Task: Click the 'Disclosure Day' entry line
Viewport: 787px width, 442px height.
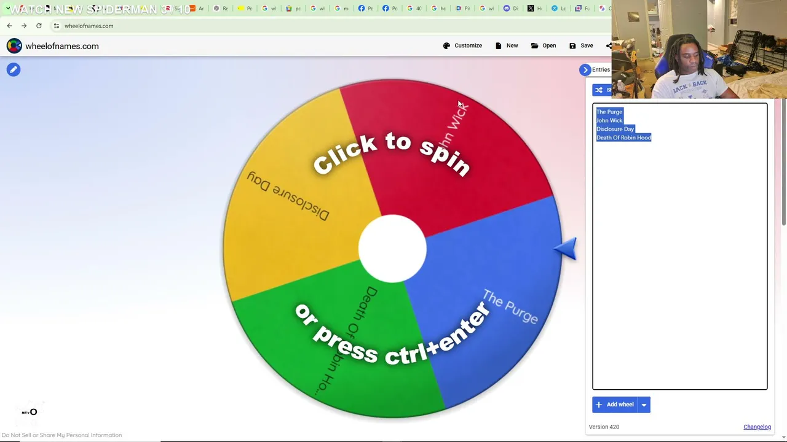Action: 615,129
